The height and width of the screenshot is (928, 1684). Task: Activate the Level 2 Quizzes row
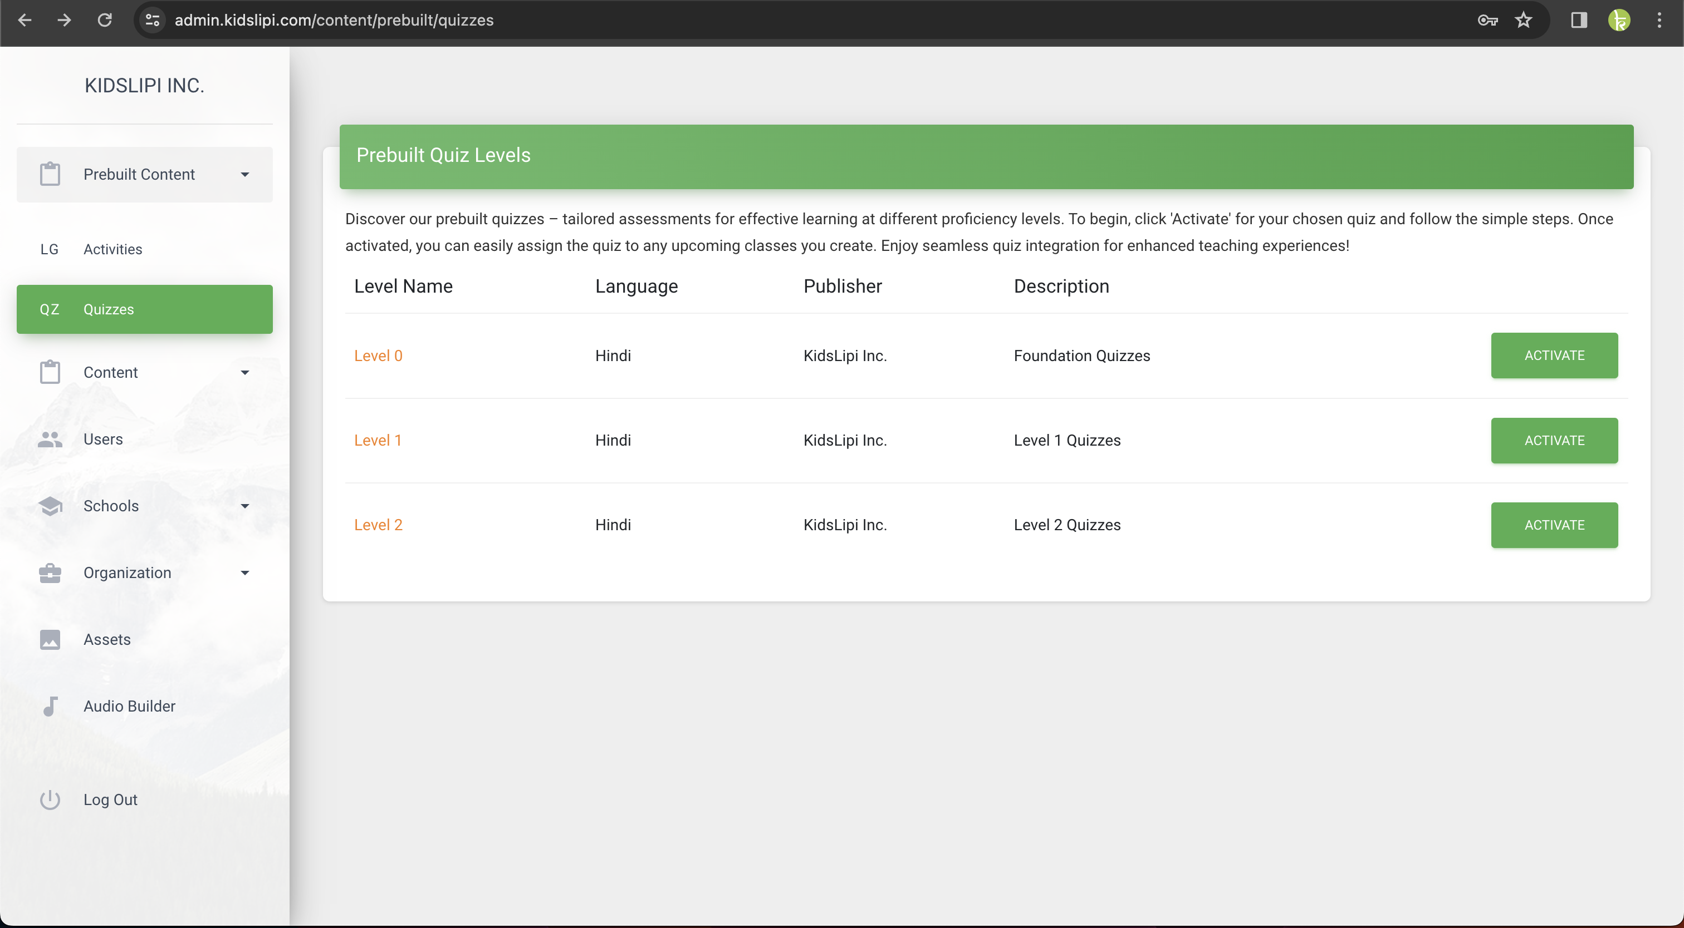click(1554, 525)
